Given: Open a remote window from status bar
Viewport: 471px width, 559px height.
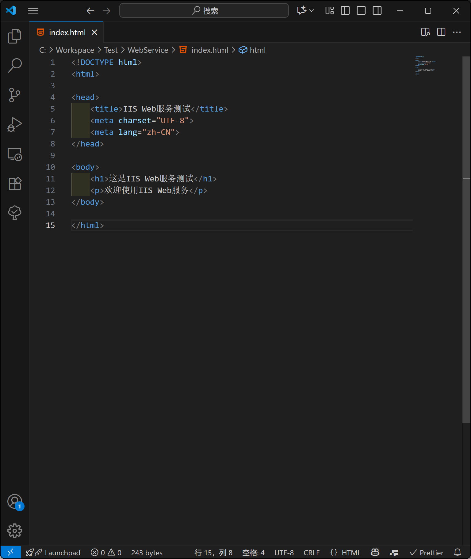Looking at the screenshot, I should [x=10, y=552].
